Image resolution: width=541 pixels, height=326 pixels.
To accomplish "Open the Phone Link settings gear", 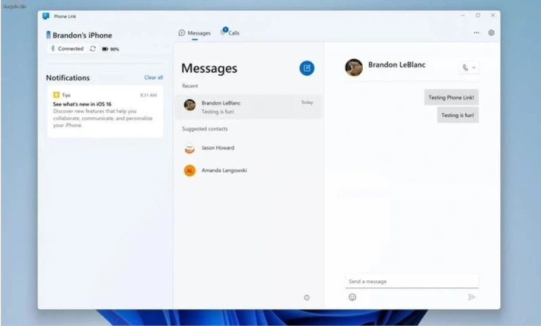I will click(491, 33).
